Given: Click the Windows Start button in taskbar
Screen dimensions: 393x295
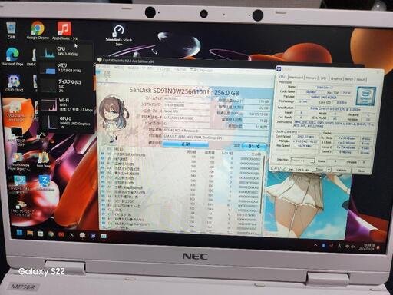Looking at the screenshot, I should coord(19,233).
